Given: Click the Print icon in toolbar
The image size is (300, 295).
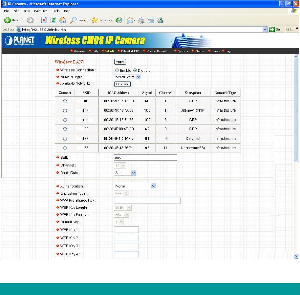Looking at the screenshot, I should pyautogui.click(x=141, y=20).
